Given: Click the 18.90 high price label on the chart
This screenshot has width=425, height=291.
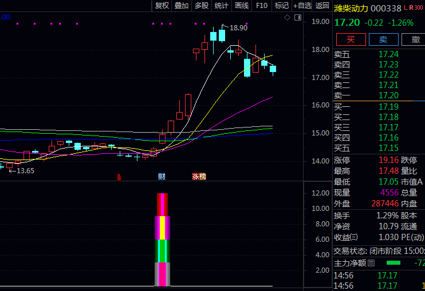Looking at the screenshot, I should [x=238, y=27].
